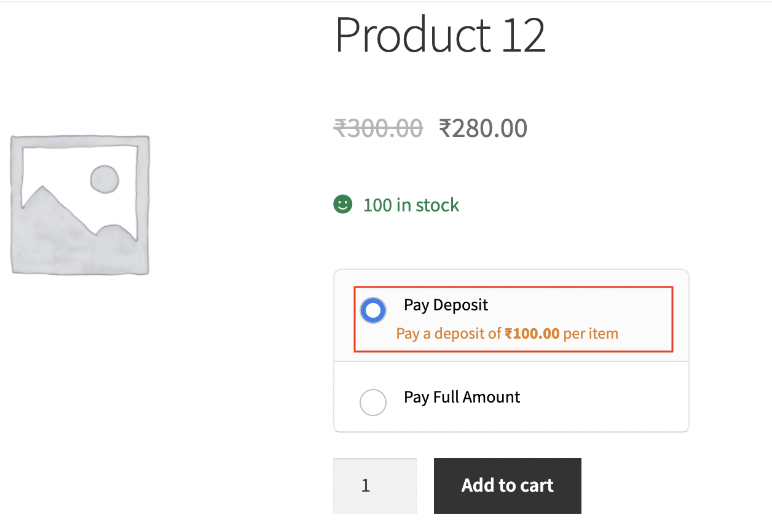Open the product placeholder image
Screen dimensions: 772x523
[80, 205]
